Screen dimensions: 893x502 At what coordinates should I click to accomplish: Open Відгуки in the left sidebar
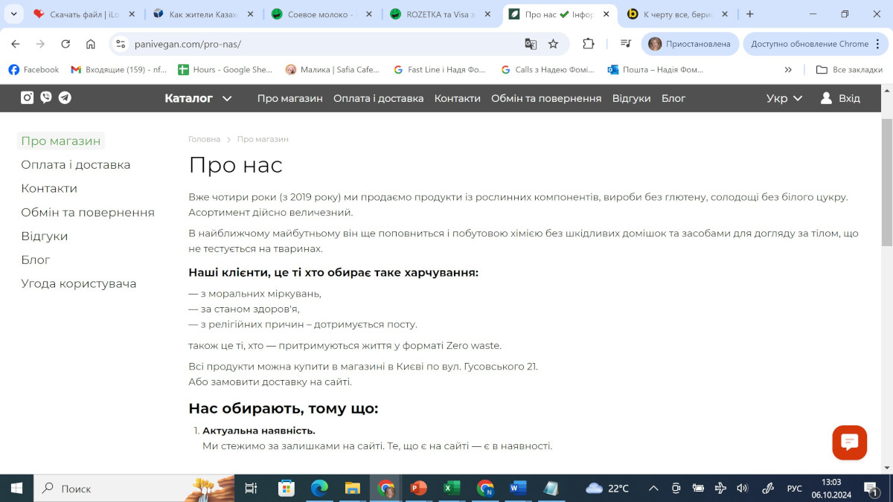click(44, 236)
